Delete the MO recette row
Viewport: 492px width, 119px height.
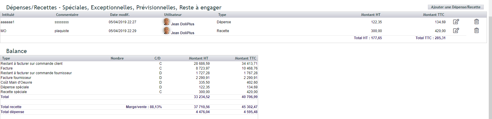click(x=476, y=31)
